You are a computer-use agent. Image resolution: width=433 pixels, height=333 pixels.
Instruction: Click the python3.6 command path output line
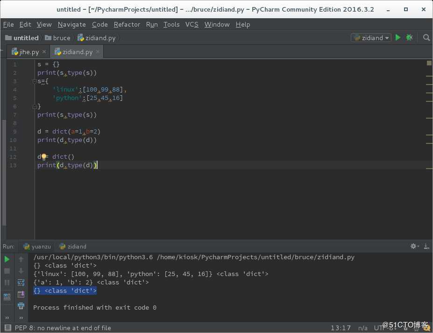coord(193,257)
